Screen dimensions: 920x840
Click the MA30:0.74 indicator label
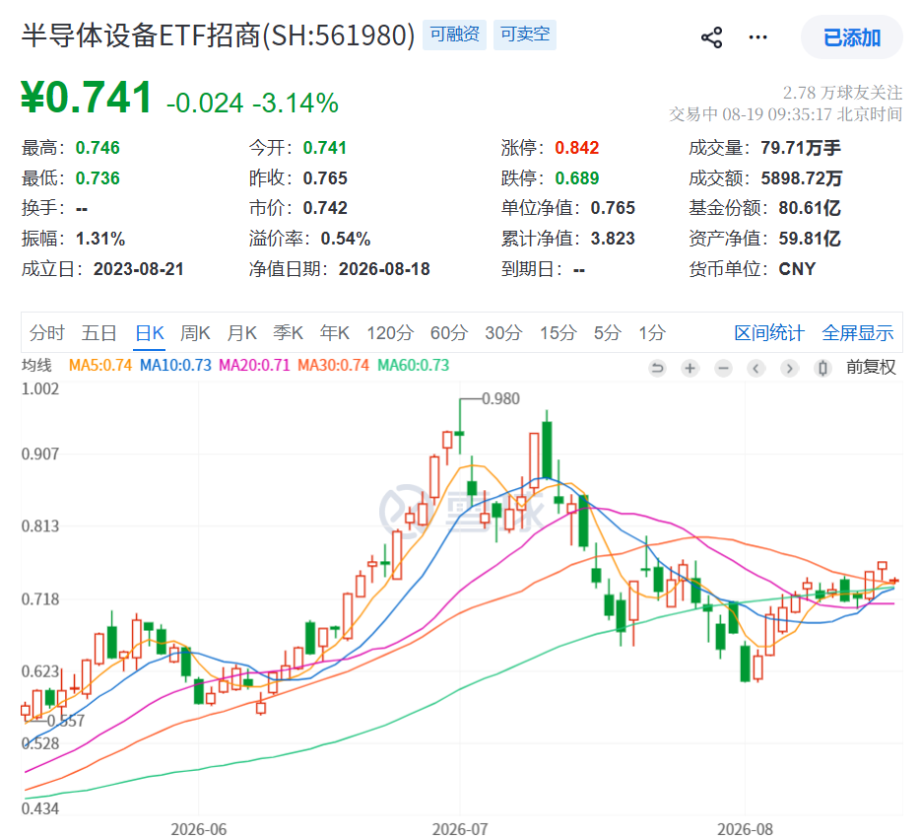[x=333, y=366]
